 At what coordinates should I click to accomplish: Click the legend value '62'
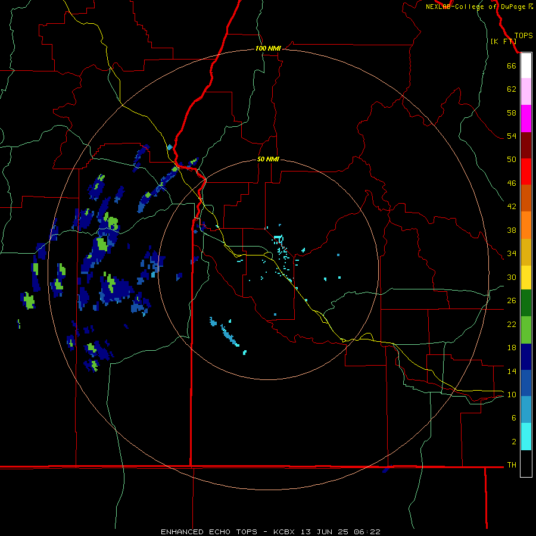pyautogui.click(x=512, y=89)
